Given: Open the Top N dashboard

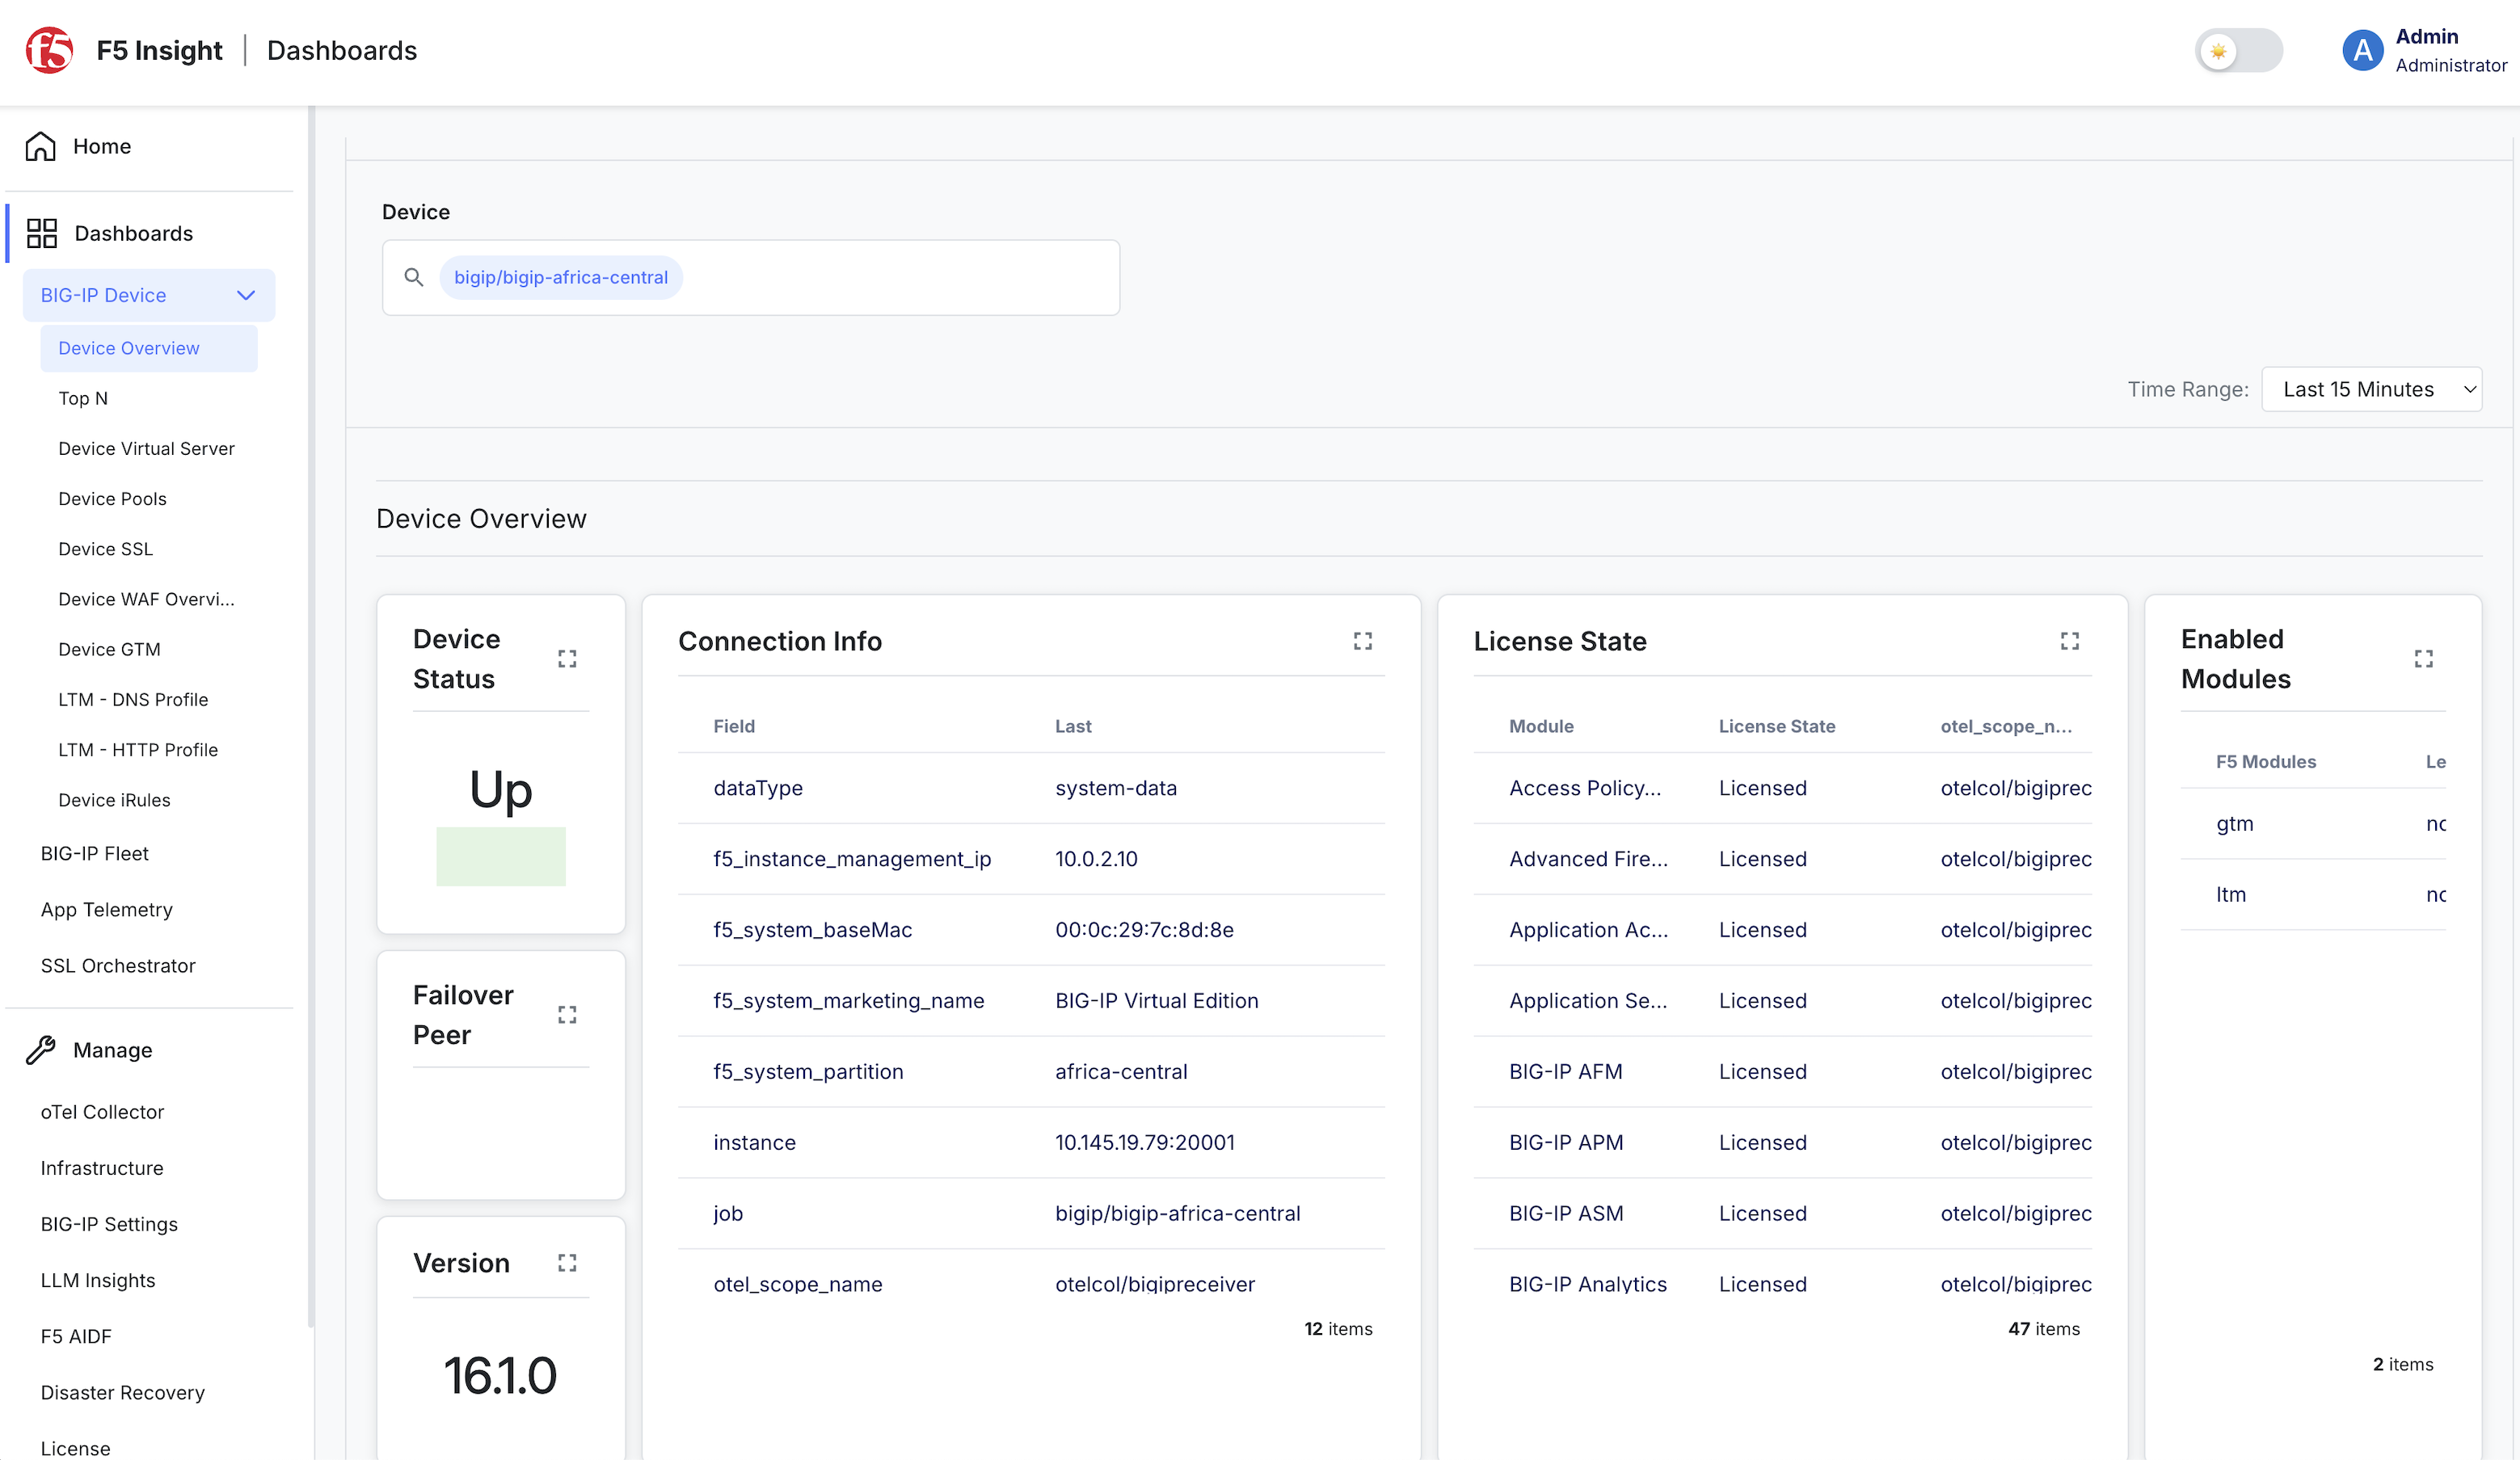Looking at the screenshot, I should tap(83, 398).
